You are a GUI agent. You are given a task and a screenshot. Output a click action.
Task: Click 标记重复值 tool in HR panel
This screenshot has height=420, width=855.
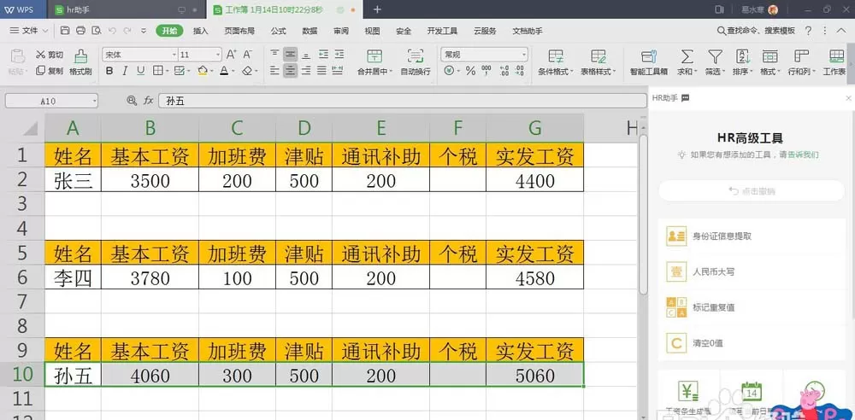click(x=752, y=306)
